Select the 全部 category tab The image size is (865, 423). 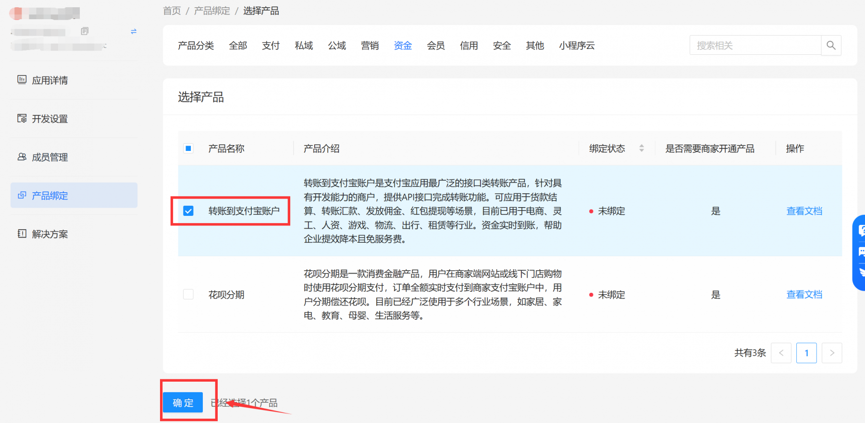[x=238, y=46]
